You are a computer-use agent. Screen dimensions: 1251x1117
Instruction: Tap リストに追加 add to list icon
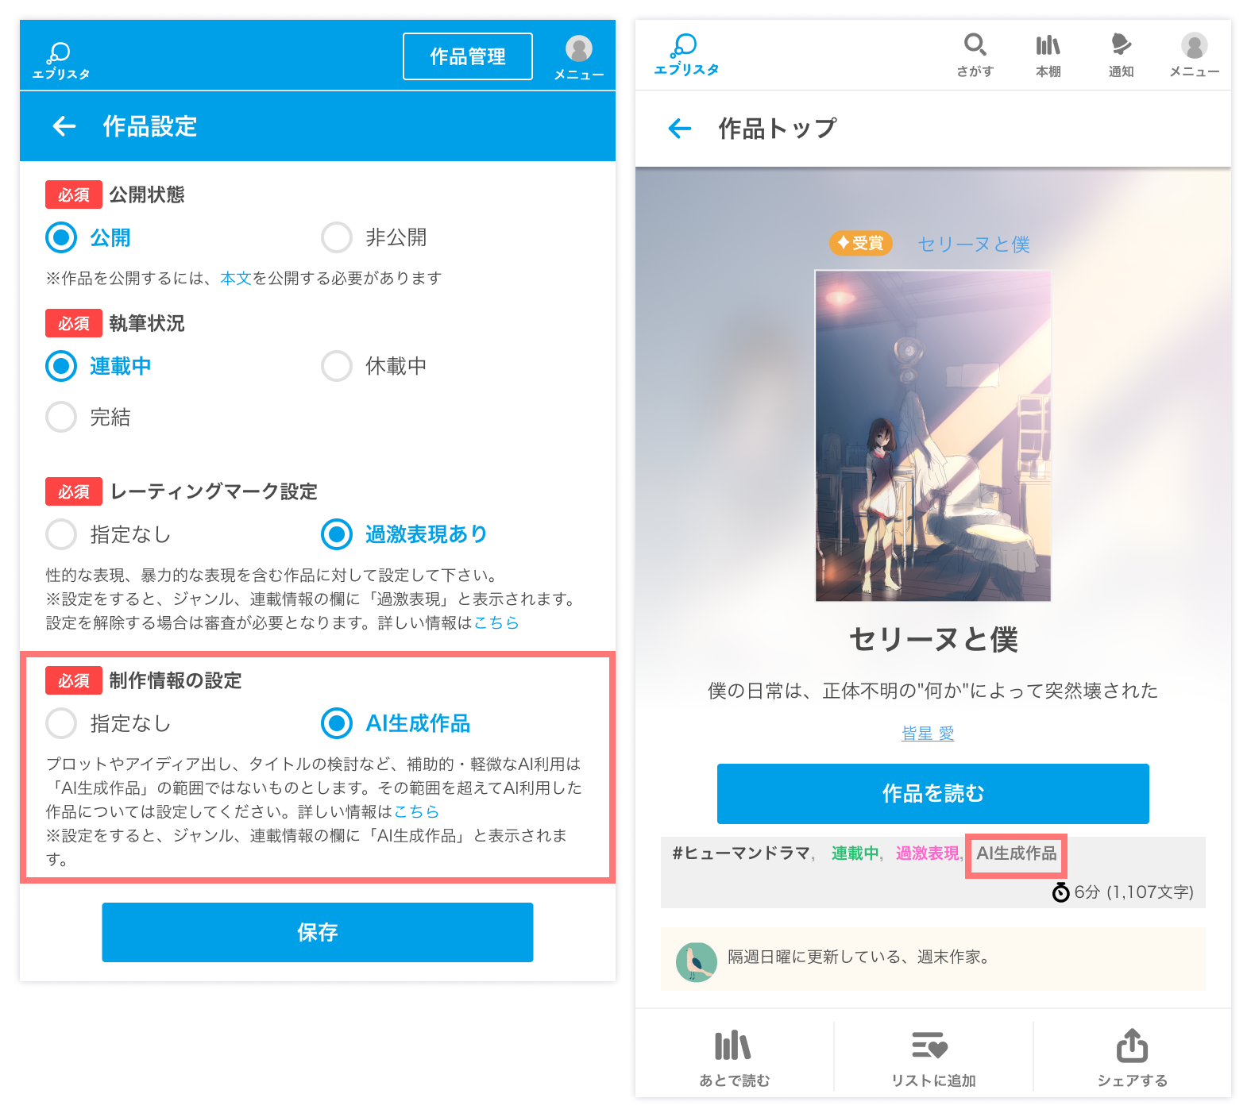(933, 1057)
